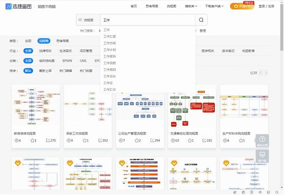
Task: Select 全部 in the 分类 filter row
Action: (x=28, y=61)
